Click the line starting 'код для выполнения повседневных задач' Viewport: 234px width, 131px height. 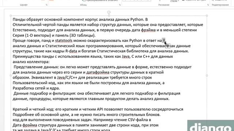click(82, 120)
